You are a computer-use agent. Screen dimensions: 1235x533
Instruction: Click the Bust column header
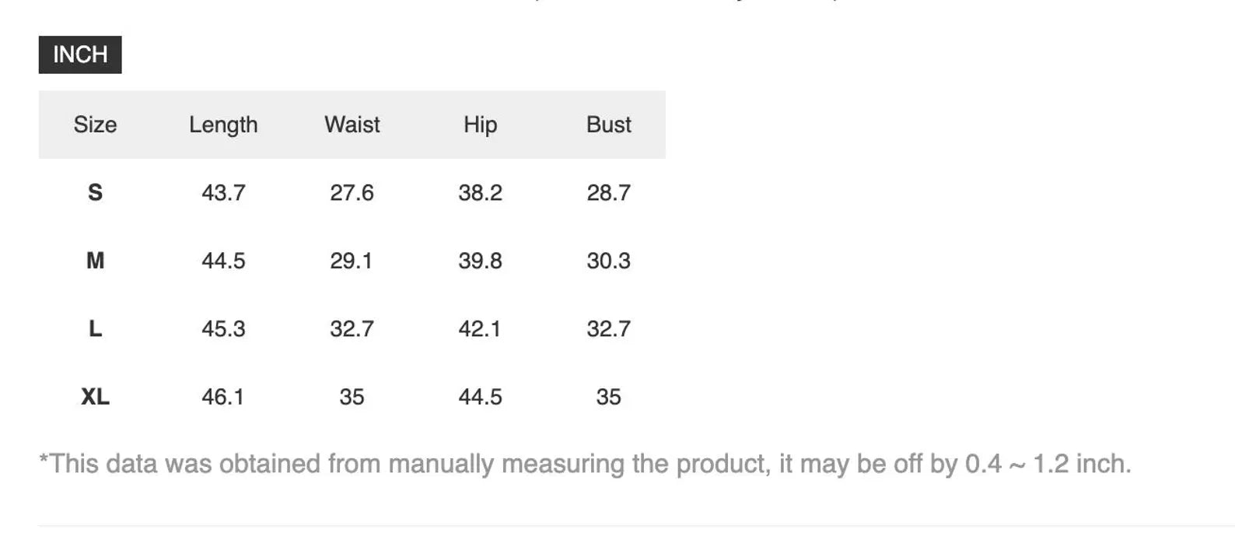click(608, 124)
